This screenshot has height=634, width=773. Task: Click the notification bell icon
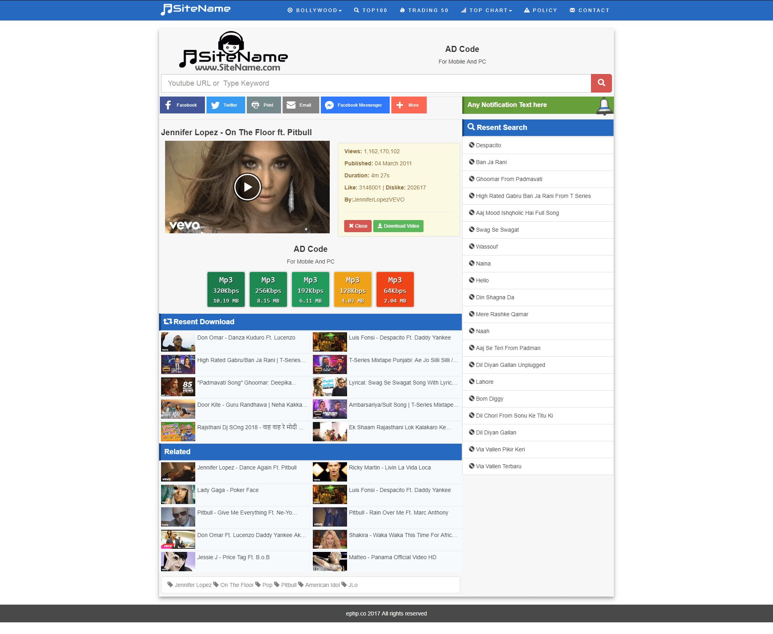click(604, 106)
